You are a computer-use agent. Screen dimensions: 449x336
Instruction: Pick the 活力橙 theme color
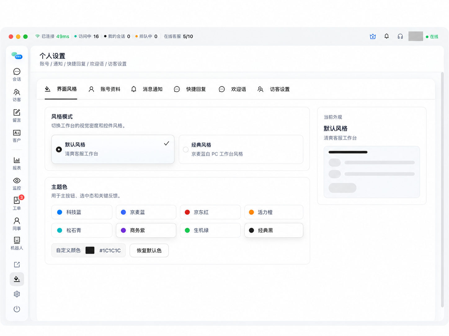pos(274,212)
